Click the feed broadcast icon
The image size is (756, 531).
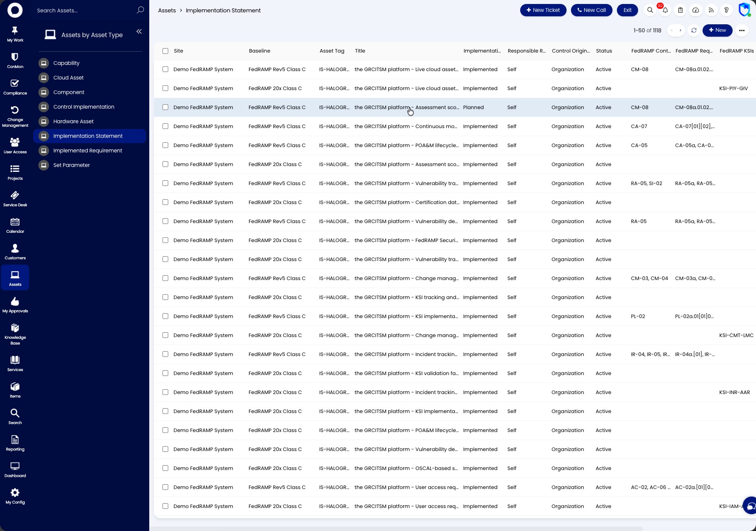pos(711,10)
